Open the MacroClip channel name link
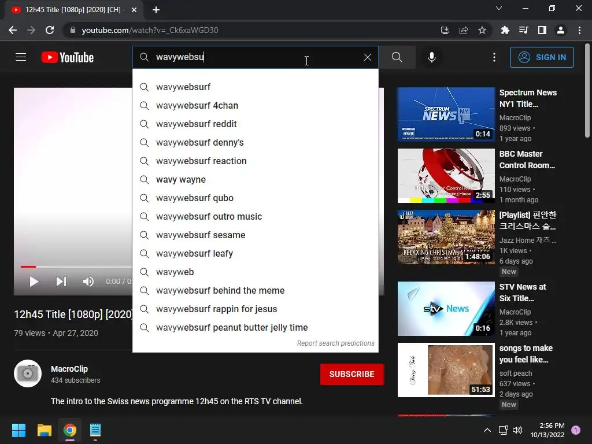 point(69,369)
